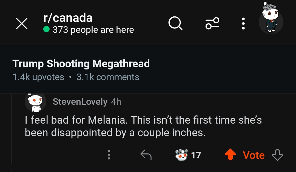Open comment sort and filter options
The height and width of the screenshot is (172, 296).
click(x=212, y=24)
